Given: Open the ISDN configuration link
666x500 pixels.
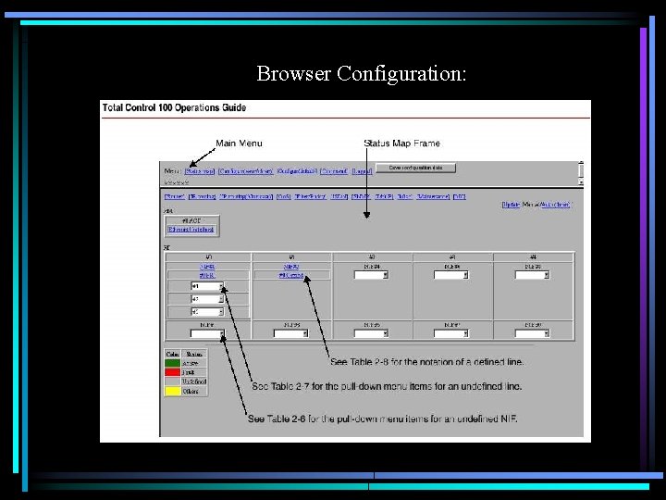Looking at the screenshot, I should (x=339, y=196).
